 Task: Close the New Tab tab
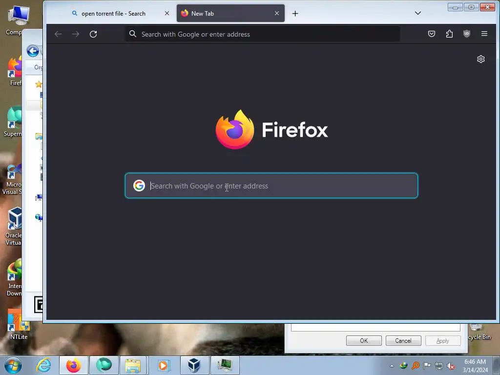click(277, 13)
